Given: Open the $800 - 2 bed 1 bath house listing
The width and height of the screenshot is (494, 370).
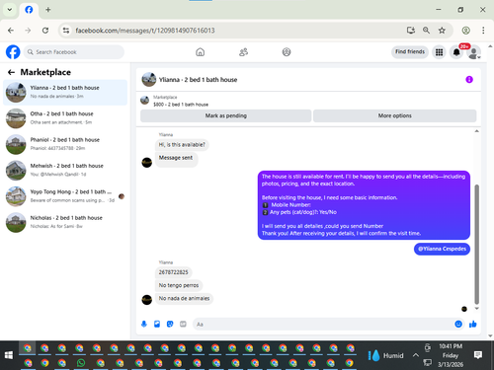Looking at the screenshot, I should (x=181, y=105).
